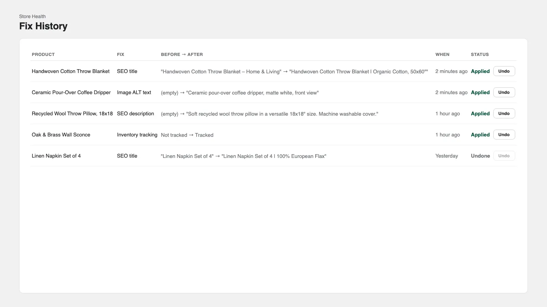
Task: Click the Ceramic dripper ALT text change
Action: pos(240,93)
